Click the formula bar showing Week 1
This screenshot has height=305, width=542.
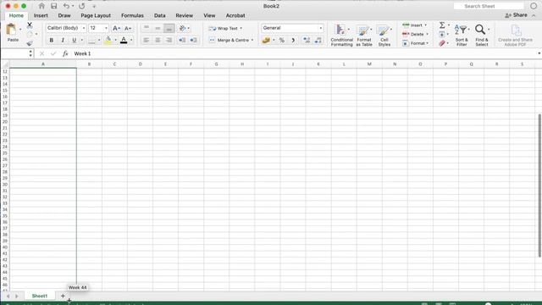click(x=304, y=53)
